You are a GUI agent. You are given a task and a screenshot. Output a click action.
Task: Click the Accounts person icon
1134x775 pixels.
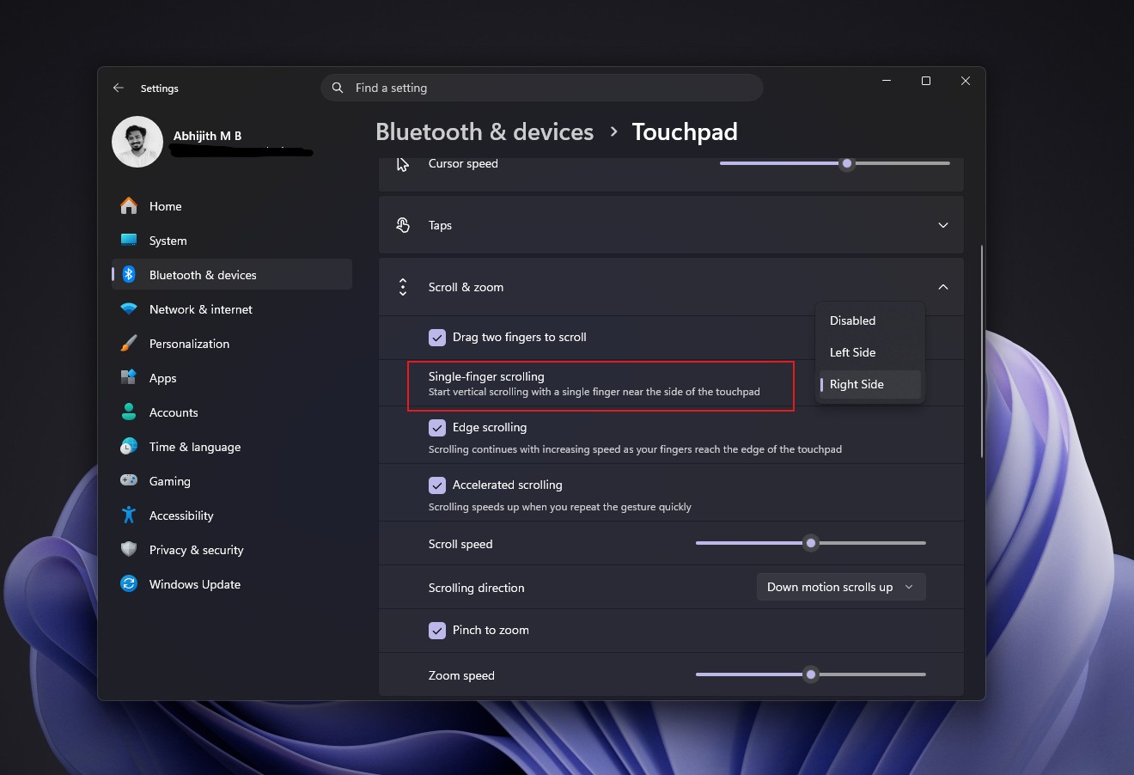(129, 412)
